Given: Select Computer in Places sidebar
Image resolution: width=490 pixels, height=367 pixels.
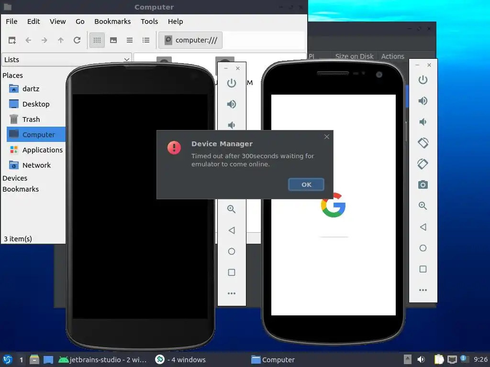Looking at the screenshot, I should (35, 134).
